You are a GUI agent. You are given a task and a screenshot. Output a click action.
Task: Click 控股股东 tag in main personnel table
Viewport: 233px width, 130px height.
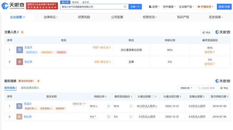tap(62, 52)
